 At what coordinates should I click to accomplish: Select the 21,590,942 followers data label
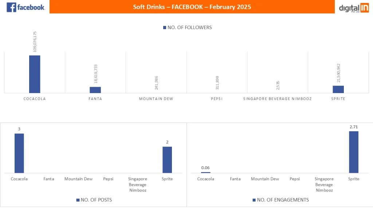tap(338, 73)
